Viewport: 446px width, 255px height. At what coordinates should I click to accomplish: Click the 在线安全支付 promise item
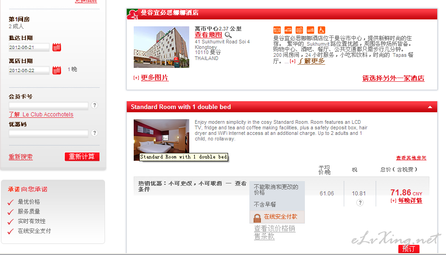pyautogui.click(x=34, y=231)
